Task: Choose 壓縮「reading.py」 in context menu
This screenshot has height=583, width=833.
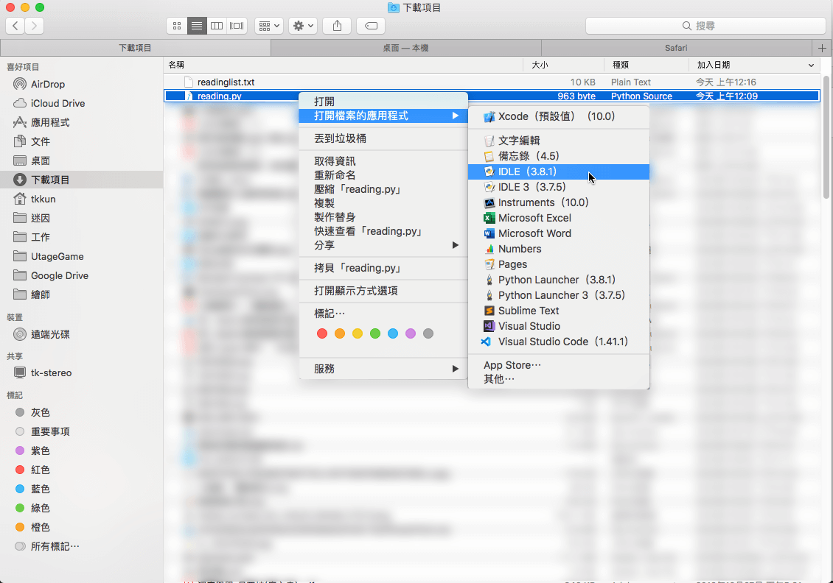Action: pyautogui.click(x=383, y=189)
